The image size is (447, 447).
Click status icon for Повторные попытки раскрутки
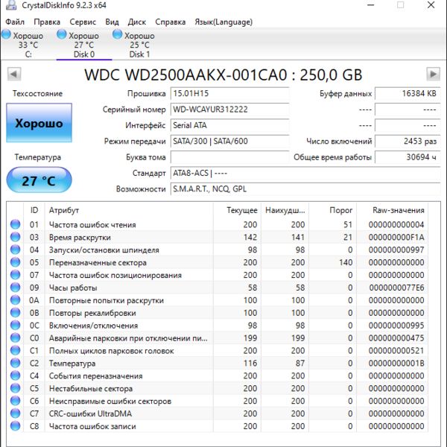click(x=15, y=300)
